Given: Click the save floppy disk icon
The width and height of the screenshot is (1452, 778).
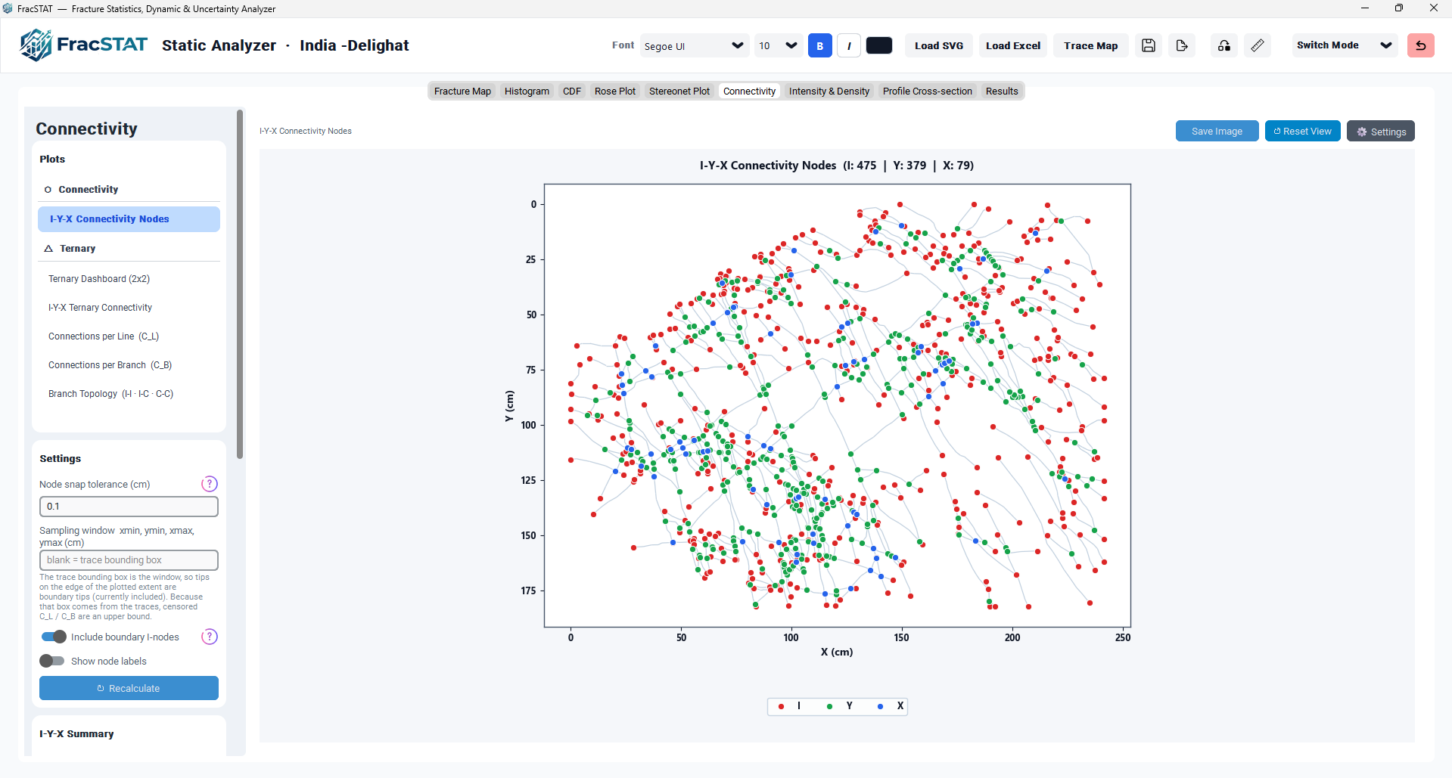Looking at the screenshot, I should pyautogui.click(x=1149, y=45).
